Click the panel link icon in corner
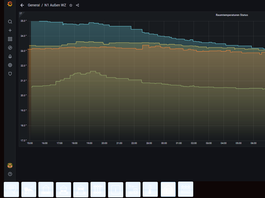Screen dimensions: 265x198 tap(21, 13)
